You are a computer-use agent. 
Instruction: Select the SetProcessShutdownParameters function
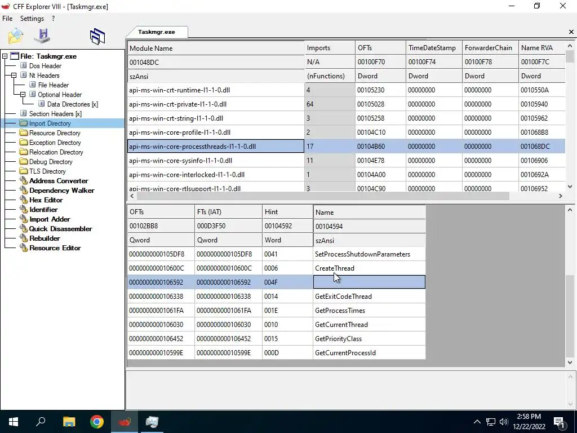point(276,254)
